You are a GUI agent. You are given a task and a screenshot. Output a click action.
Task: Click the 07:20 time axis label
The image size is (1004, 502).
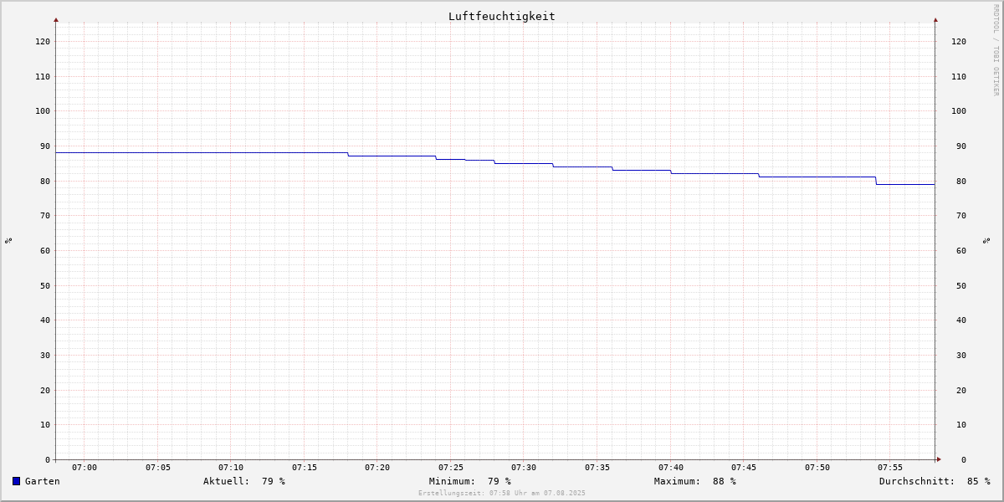(x=377, y=468)
